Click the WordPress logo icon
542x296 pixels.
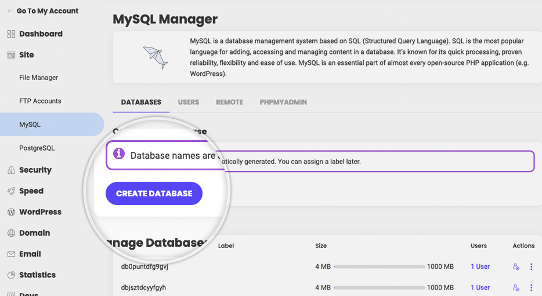[x=11, y=212]
